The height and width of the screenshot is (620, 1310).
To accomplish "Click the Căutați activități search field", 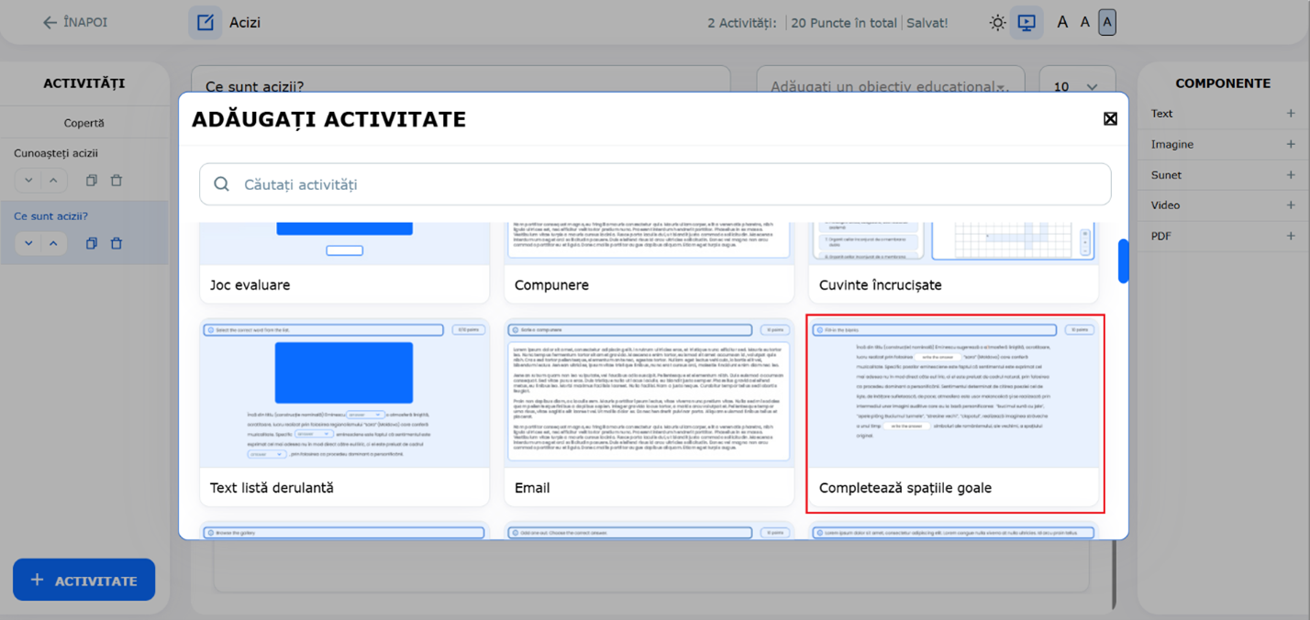I will tap(655, 184).
